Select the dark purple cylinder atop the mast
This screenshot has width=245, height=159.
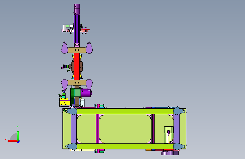77,9
